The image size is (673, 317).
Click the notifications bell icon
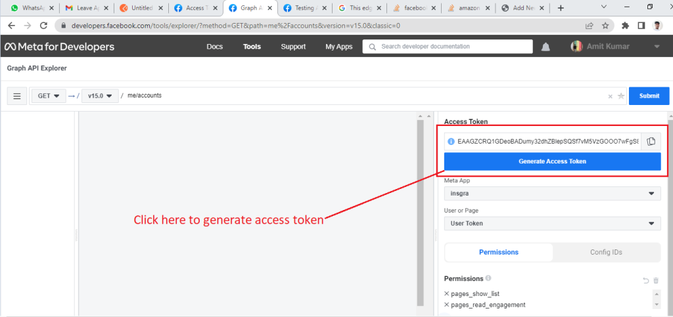[x=545, y=47]
